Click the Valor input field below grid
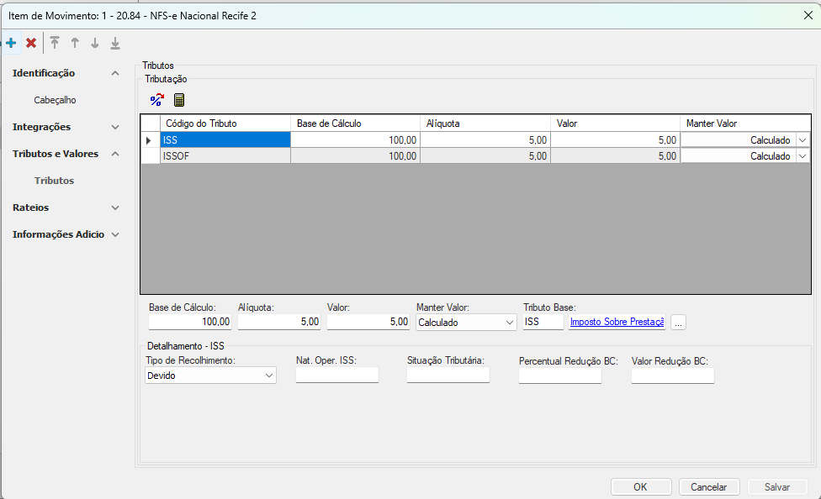 point(368,322)
